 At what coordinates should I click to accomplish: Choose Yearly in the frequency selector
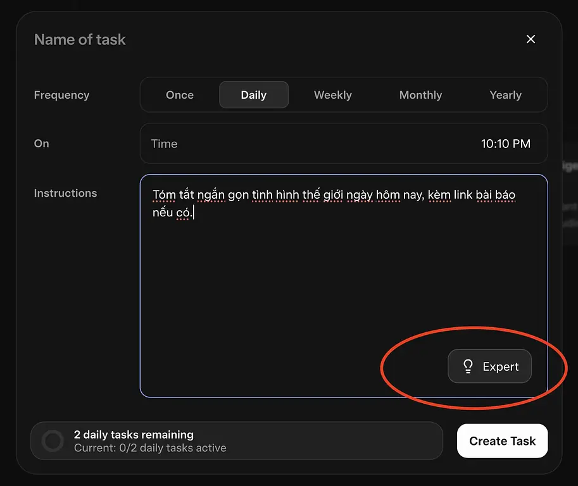coord(505,94)
